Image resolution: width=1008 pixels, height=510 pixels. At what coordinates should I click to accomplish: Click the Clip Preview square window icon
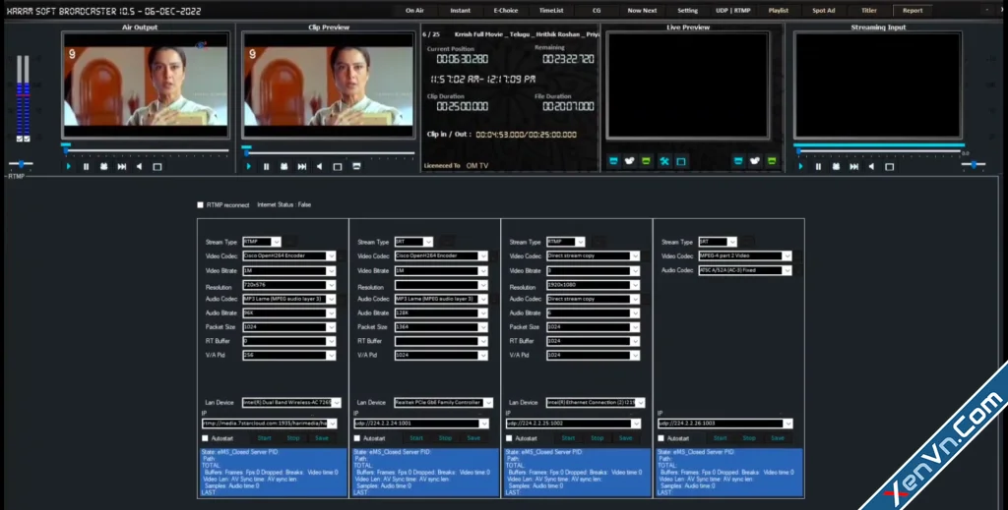338,167
